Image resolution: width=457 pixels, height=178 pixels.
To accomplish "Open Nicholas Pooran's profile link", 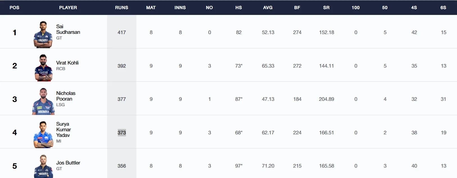I will pos(66,96).
